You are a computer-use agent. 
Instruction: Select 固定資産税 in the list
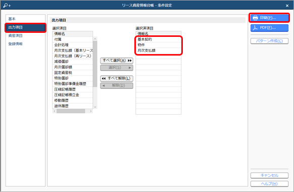coord(73,73)
